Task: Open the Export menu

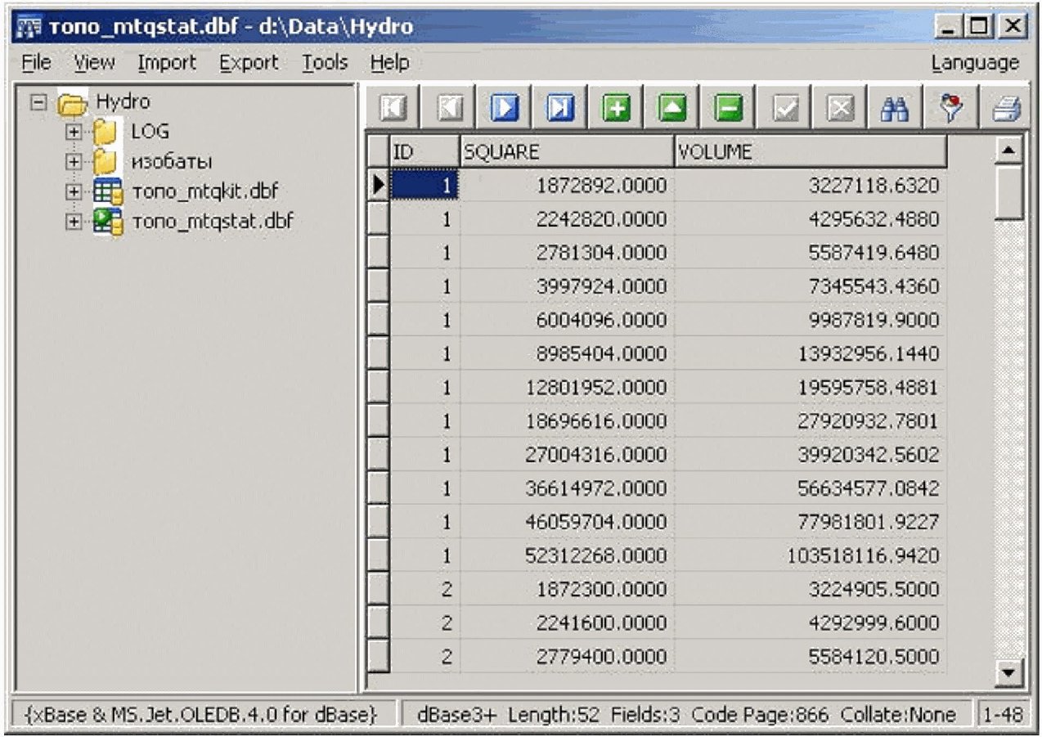Action: click(249, 63)
